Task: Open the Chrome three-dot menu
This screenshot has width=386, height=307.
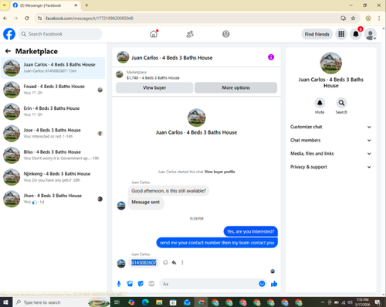Action: click(x=379, y=19)
